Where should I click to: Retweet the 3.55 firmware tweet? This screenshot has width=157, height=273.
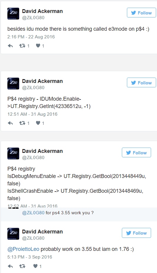pos(22,266)
